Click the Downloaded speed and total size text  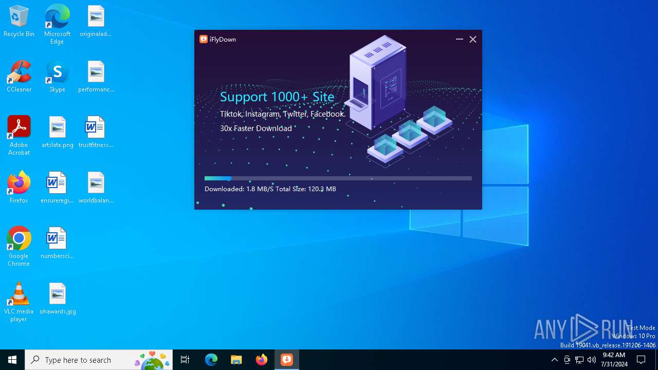(x=270, y=189)
